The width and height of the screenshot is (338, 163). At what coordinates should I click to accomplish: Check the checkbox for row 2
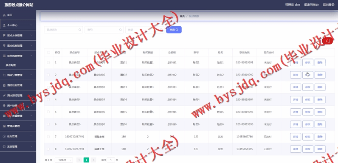click(48, 75)
